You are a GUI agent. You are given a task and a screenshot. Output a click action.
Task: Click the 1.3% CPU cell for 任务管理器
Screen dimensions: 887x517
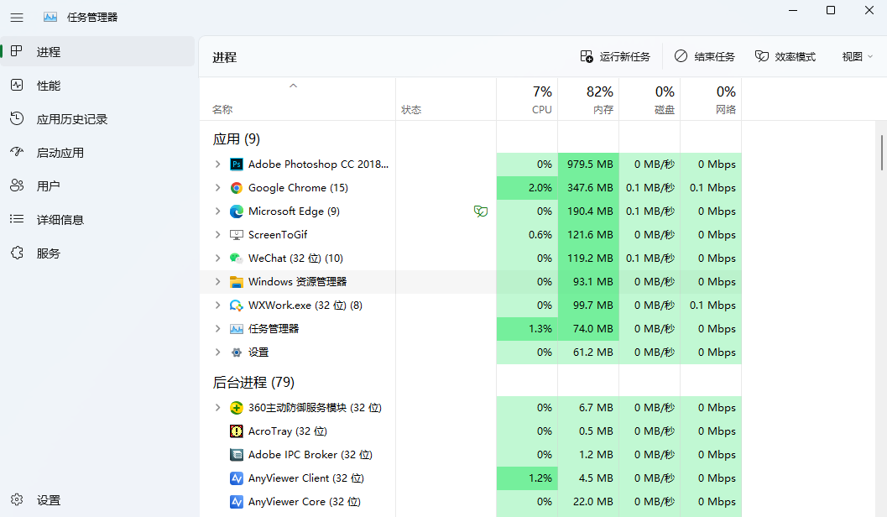527,329
